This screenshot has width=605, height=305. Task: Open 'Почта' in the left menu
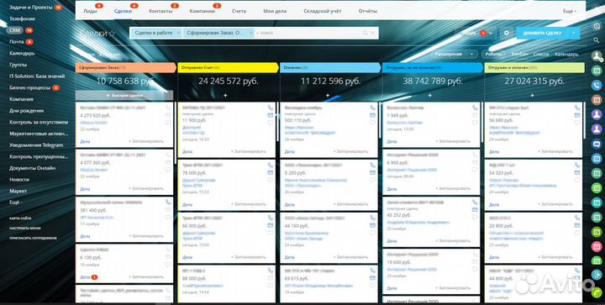pos(17,42)
